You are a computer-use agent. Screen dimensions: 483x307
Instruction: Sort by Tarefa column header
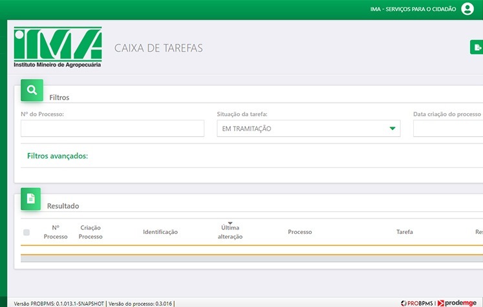point(405,232)
